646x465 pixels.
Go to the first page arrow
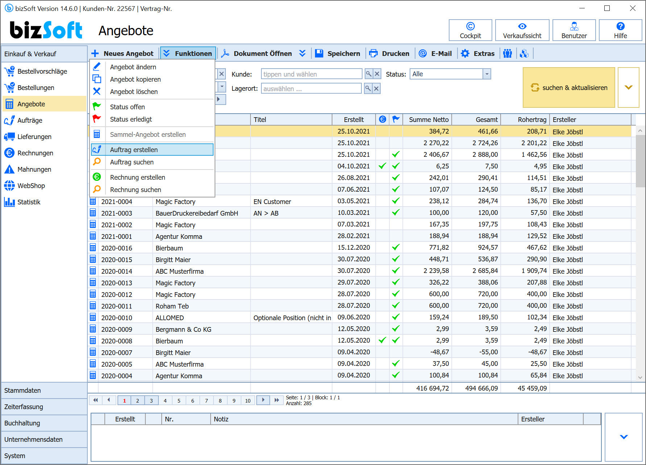pos(95,400)
